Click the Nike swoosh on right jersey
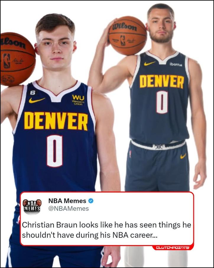 [150, 63]
